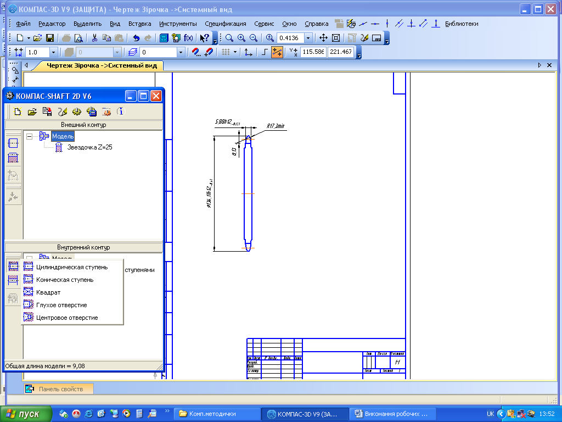The height and width of the screenshot is (422, 562).
Task: Open model file in KOMPAS-SHAFT window
Action: coord(32,112)
